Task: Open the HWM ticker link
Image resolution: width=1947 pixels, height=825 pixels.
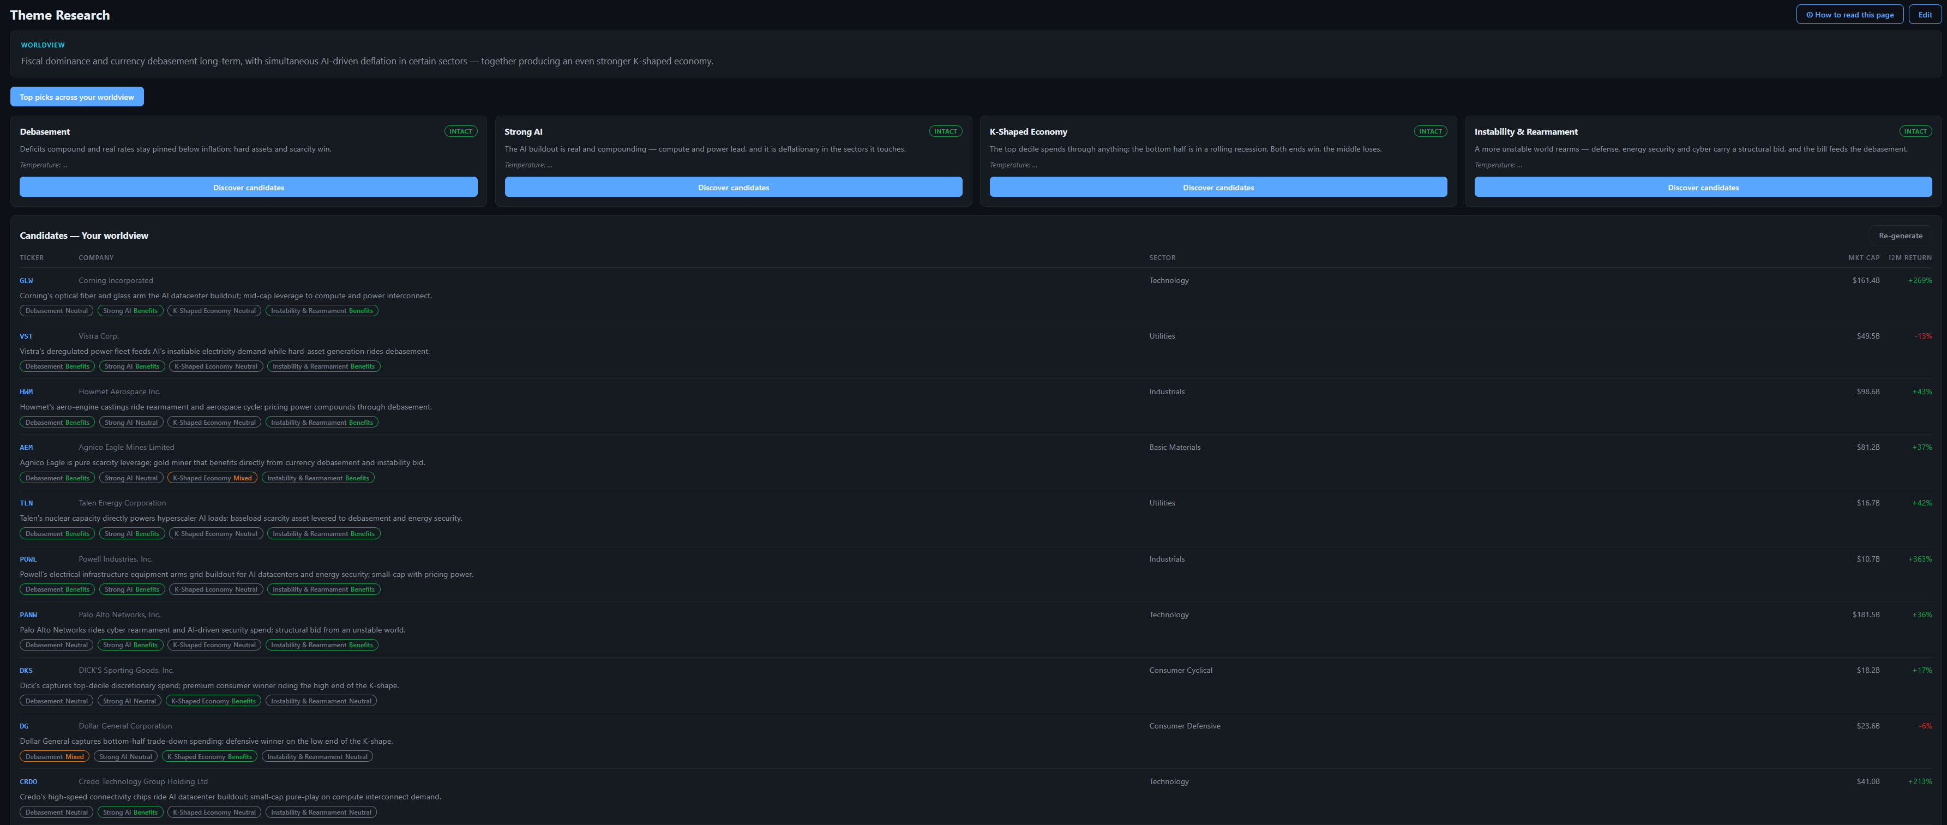Action: 27,392
